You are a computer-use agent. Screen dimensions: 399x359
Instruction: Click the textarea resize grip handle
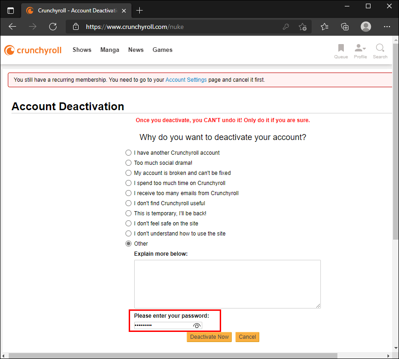(318, 306)
